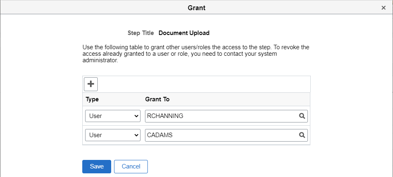
Task: Click the chevron arrow of second User select
Action: [136, 135]
